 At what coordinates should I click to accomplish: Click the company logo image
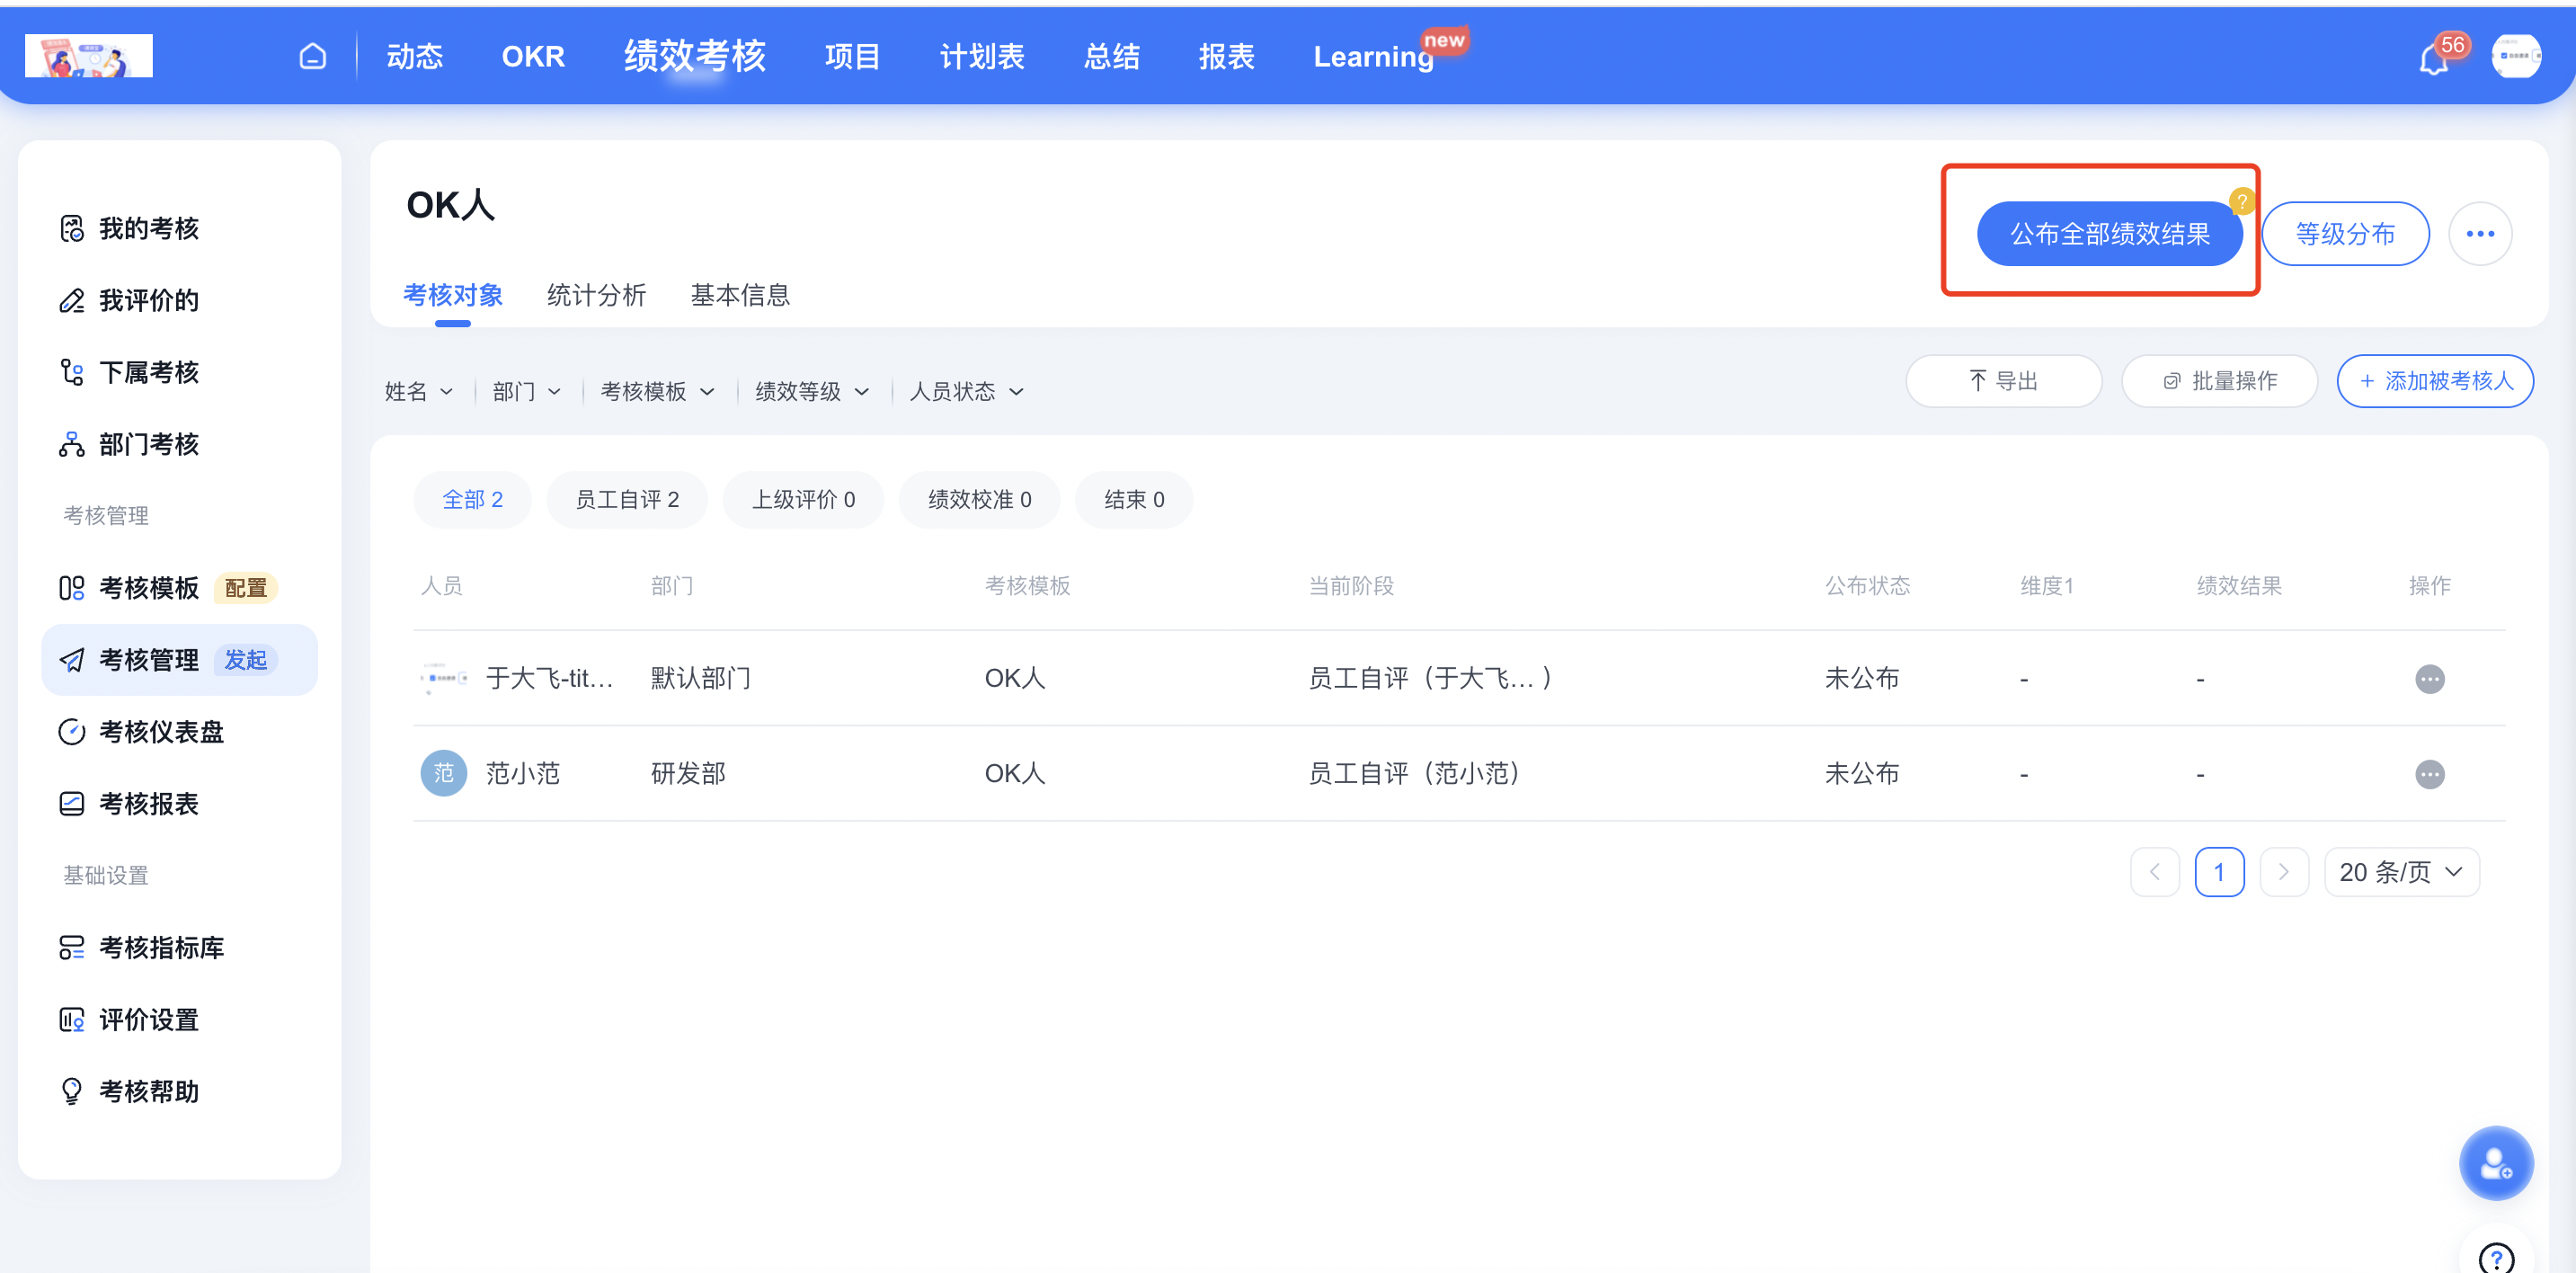[x=89, y=56]
